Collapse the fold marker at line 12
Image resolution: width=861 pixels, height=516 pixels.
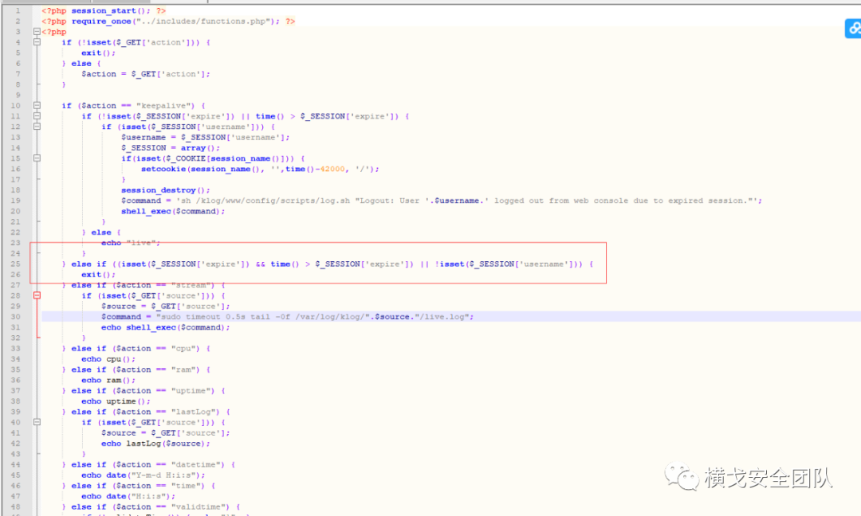click(37, 126)
